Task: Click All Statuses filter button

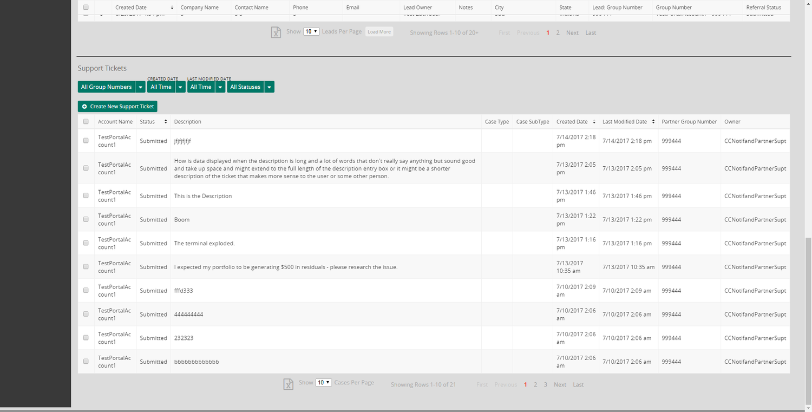Action: pyautogui.click(x=245, y=87)
